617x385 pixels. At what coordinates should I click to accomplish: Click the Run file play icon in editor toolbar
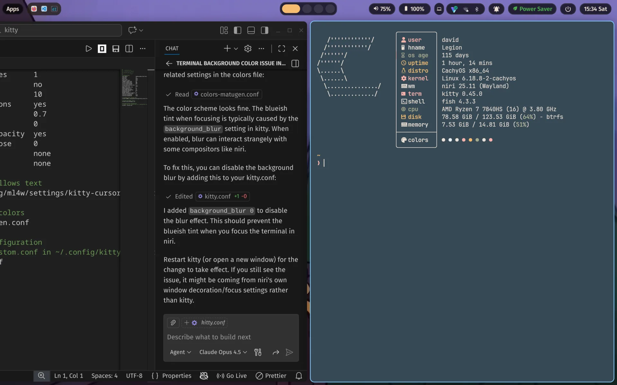coord(89,48)
